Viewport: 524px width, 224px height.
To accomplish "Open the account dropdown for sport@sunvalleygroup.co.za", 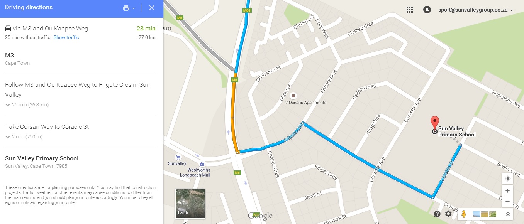I will coord(476,10).
